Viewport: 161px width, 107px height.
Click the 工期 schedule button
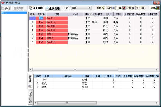coord(120,8)
